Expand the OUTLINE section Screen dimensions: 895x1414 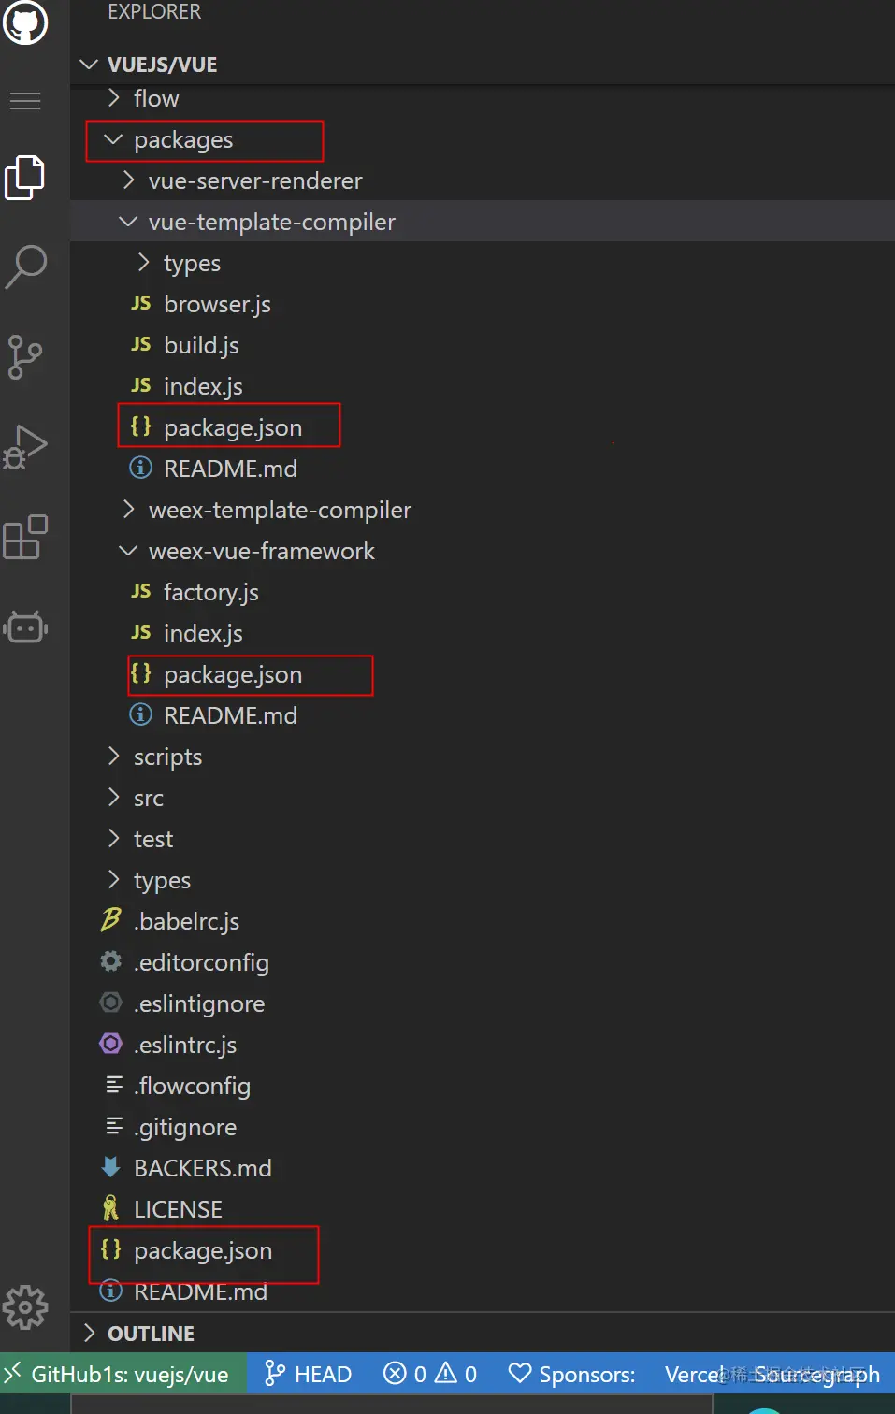click(x=483, y=1333)
